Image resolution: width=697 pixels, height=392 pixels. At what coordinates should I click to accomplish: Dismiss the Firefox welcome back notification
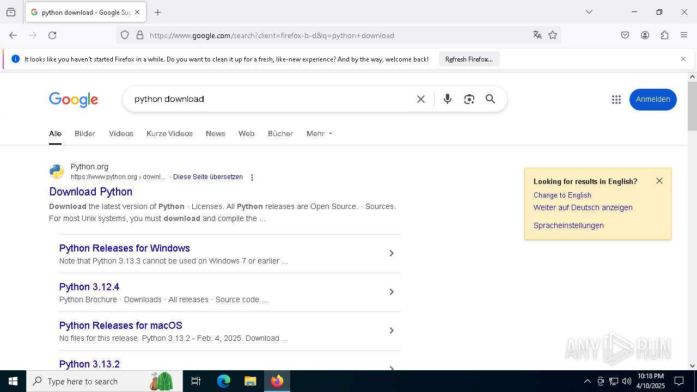point(683,59)
